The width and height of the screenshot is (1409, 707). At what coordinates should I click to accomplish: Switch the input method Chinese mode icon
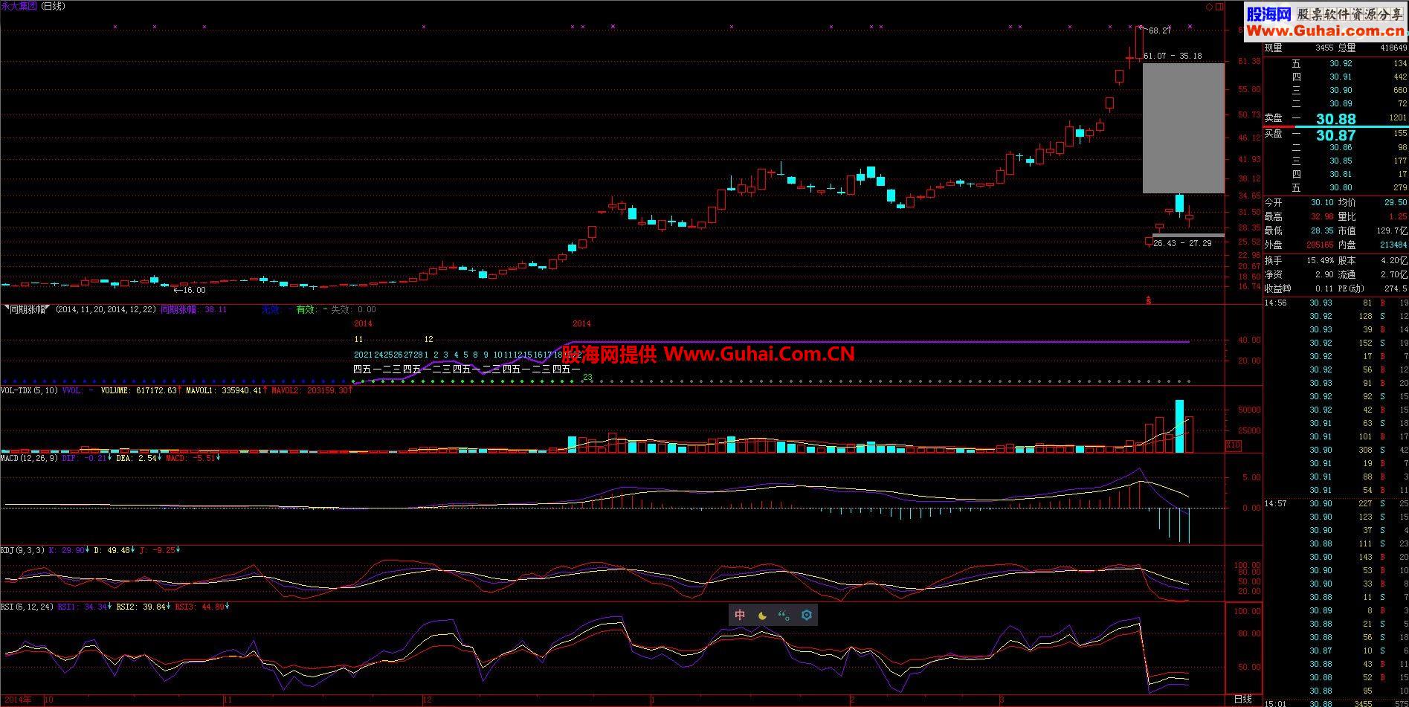pyautogui.click(x=740, y=615)
